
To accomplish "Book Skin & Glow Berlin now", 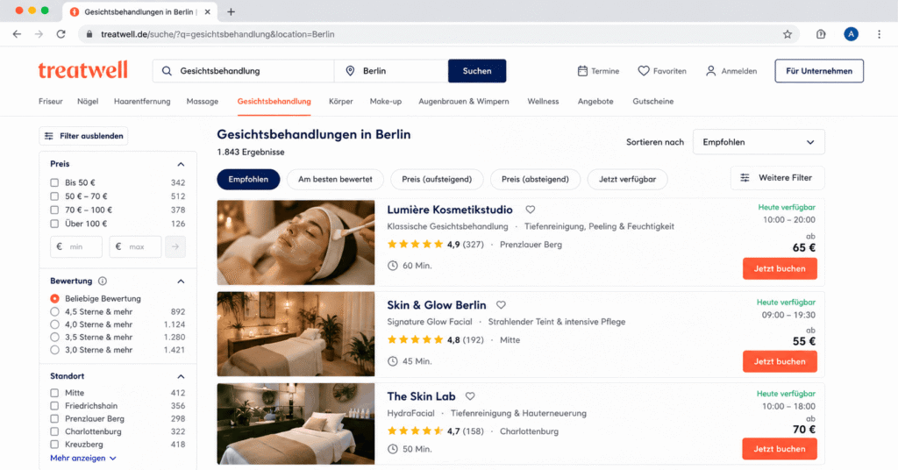I will pyautogui.click(x=780, y=362).
